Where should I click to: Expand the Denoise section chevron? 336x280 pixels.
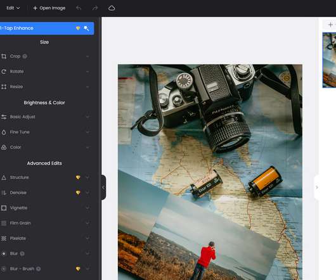point(87,193)
